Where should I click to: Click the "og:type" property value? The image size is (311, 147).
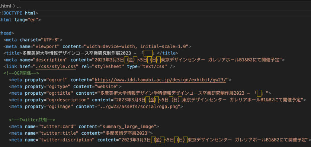tap(58, 86)
